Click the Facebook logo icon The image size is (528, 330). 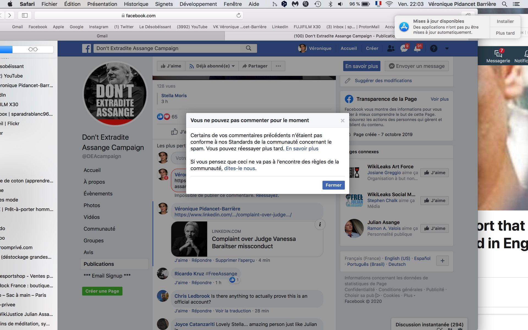[x=86, y=48]
